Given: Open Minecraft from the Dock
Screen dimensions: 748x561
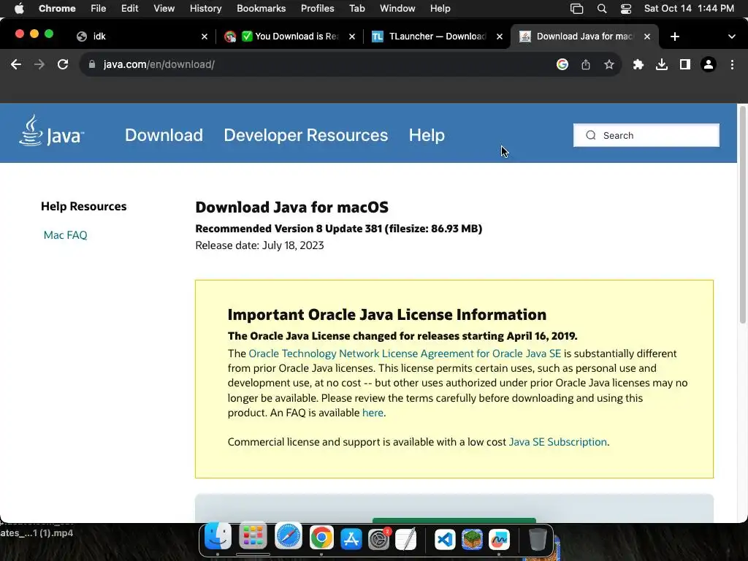Looking at the screenshot, I should pos(473,540).
